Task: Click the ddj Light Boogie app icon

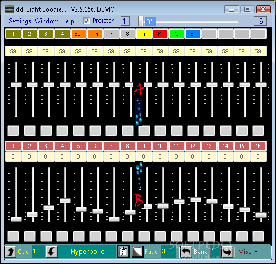Action: click(x=9, y=9)
